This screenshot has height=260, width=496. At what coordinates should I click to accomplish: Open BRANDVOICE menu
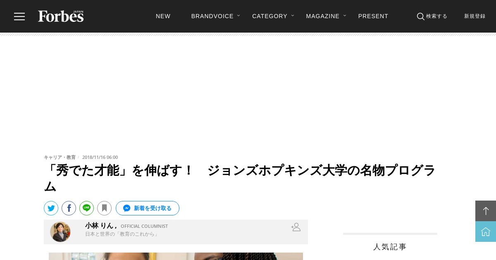tap(212, 16)
